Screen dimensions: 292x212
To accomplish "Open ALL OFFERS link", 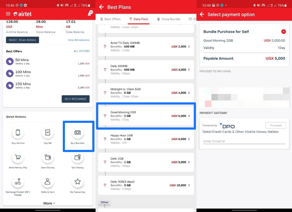I will (81, 51).
